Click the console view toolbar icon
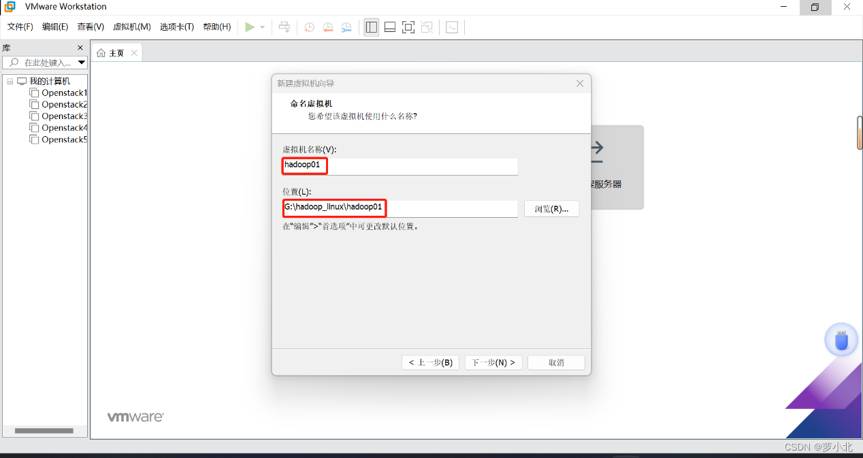Viewport: 863px width, 458px height. [x=452, y=27]
